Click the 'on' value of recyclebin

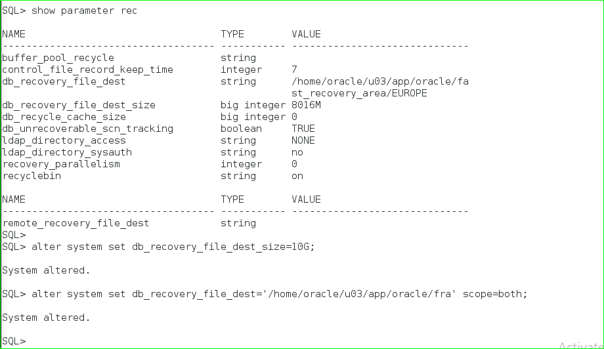[297, 176]
